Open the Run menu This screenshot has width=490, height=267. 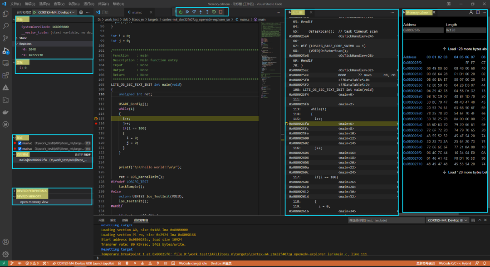[89, 4]
